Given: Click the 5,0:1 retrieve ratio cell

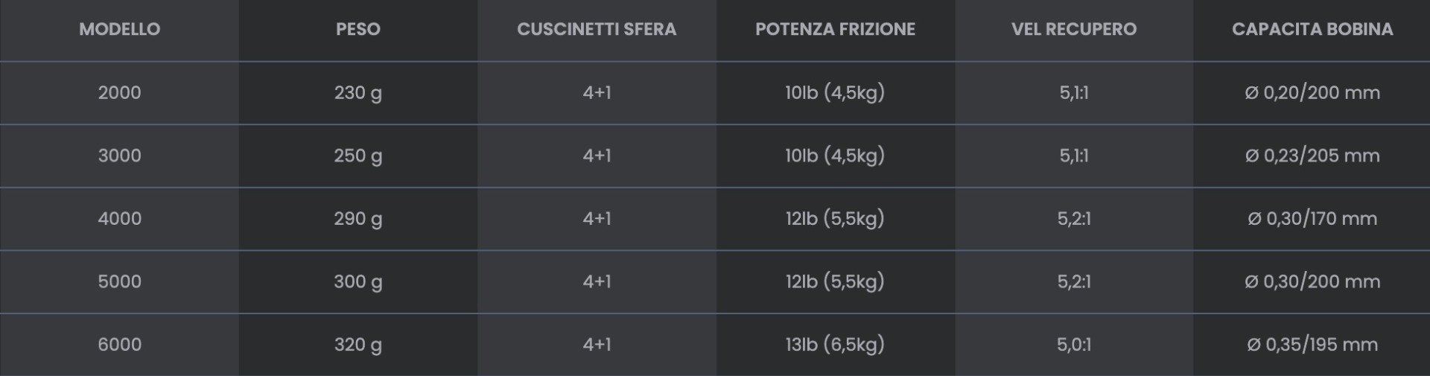Looking at the screenshot, I should point(1073,344).
